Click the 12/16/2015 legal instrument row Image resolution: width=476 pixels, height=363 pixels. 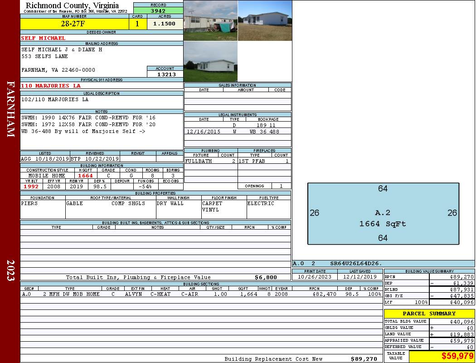(237, 132)
